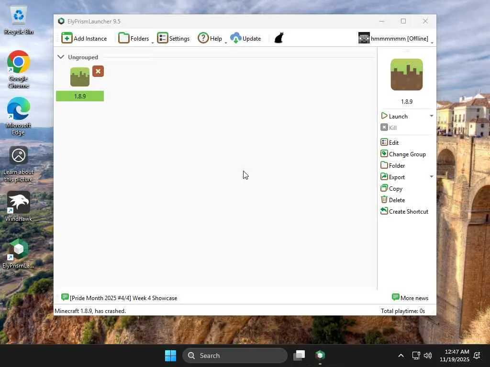This screenshot has height=367, width=490.
Task: Select the Windhawk desktop shortcut
Action: click(x=19, y=206)
